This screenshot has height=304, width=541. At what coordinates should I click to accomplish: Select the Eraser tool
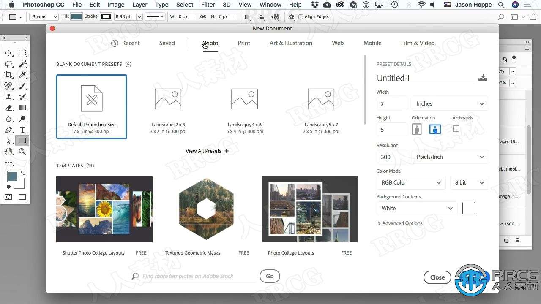(x=8, y=108)
